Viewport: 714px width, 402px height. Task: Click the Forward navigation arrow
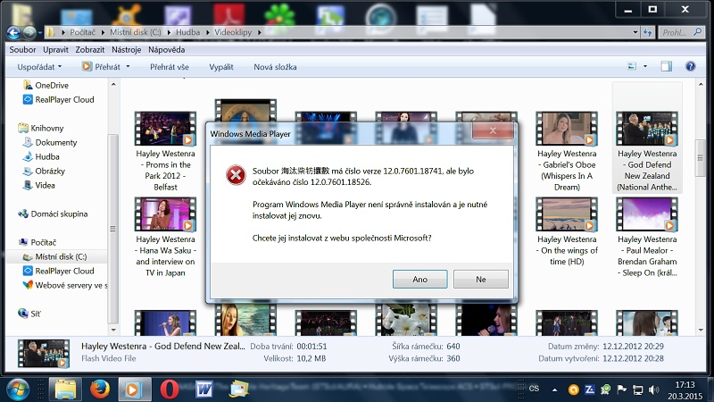29,32
